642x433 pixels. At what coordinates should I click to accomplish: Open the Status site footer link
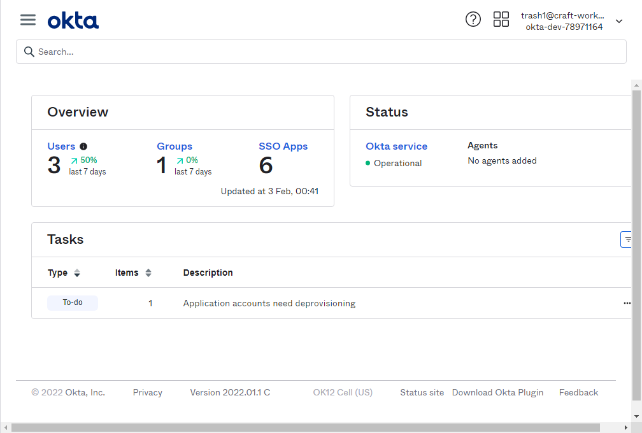[x=422, y=392]
